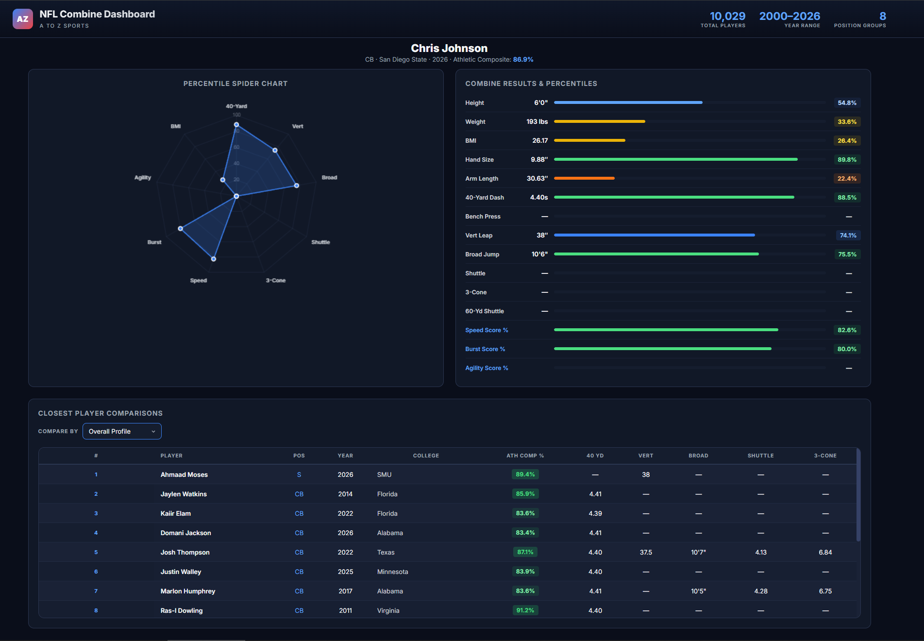This screenshot has width=924, height=641.
Task: Click Speed Score % label
Action: click(x=487, y=330)
